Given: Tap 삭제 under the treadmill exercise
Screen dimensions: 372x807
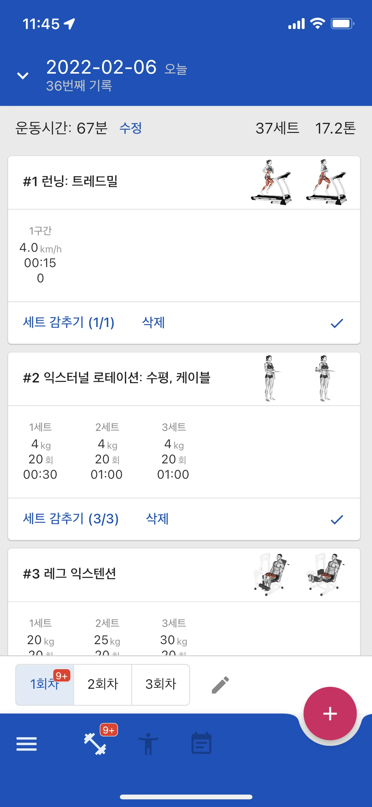Looking at the screenshot, I should point(154,323).
